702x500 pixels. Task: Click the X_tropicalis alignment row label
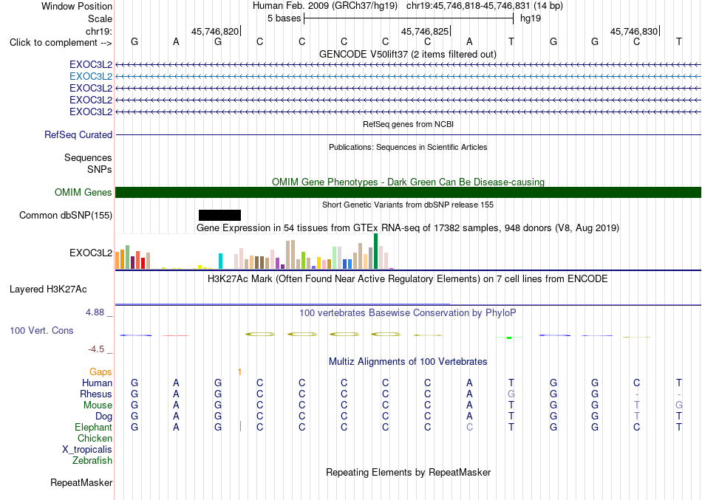(x=87, y=450)
